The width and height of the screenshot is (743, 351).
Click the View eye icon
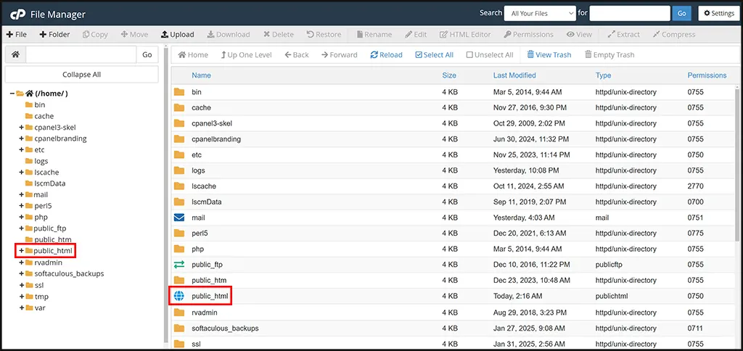[570, 35]
